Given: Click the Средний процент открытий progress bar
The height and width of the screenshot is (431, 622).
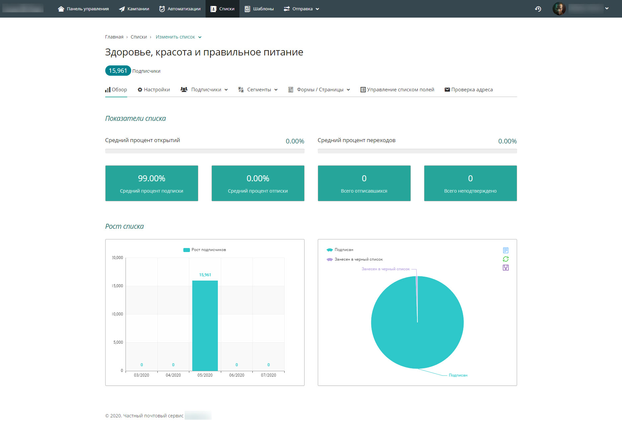Looking at the screenshot, I should point(205,151).
